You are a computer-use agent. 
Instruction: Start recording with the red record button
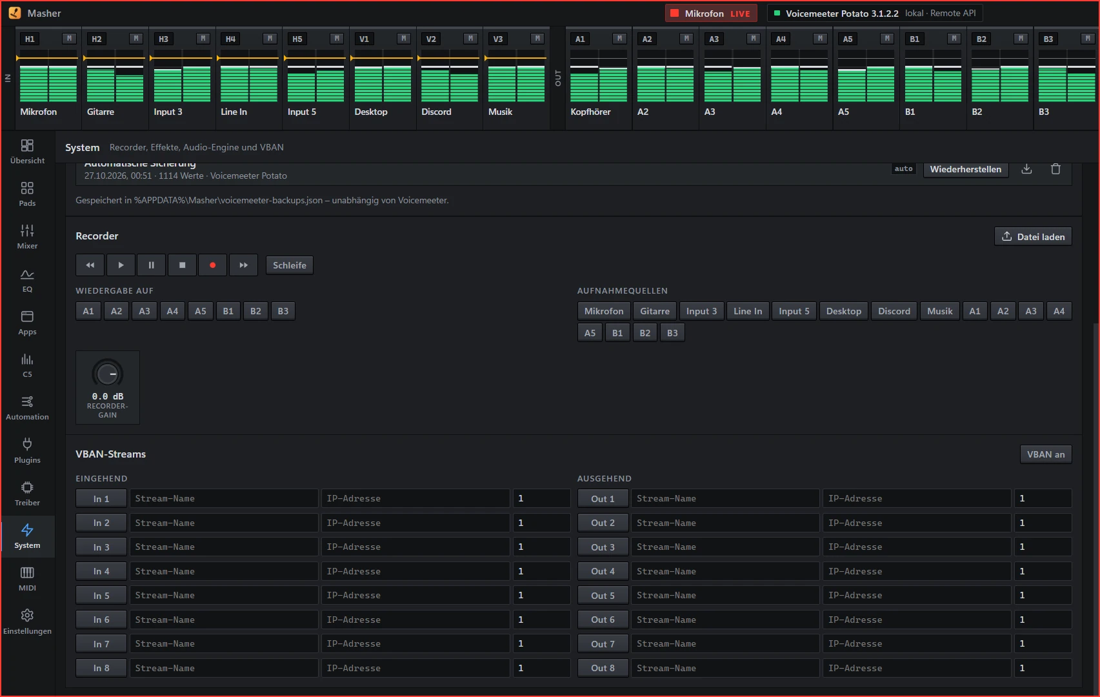(x=212, y=265)
